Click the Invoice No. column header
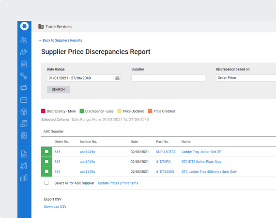276x218 pixels. [x=88, y=141]
